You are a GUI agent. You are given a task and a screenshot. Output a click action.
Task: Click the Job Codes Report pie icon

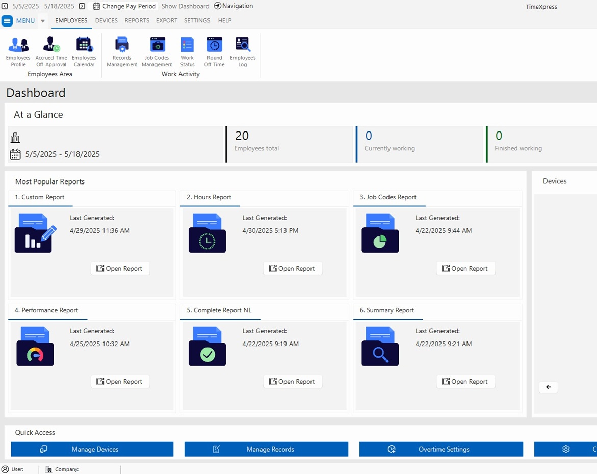coord(380,233)
